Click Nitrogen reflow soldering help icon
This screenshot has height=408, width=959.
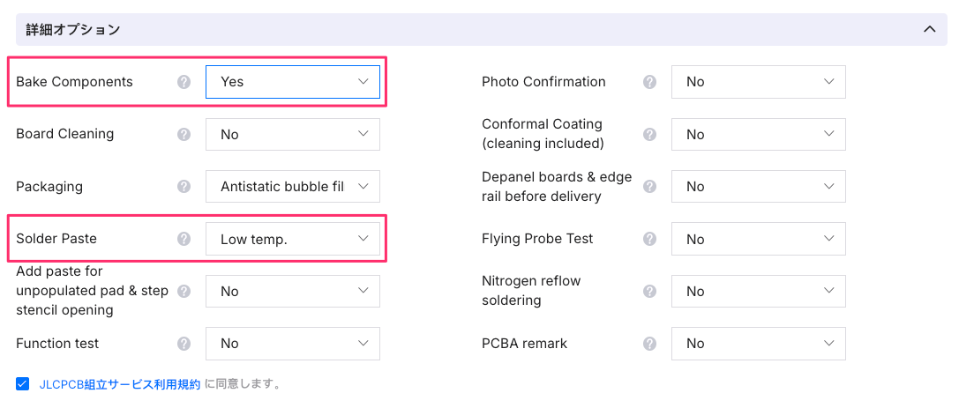tap(649, 291)
